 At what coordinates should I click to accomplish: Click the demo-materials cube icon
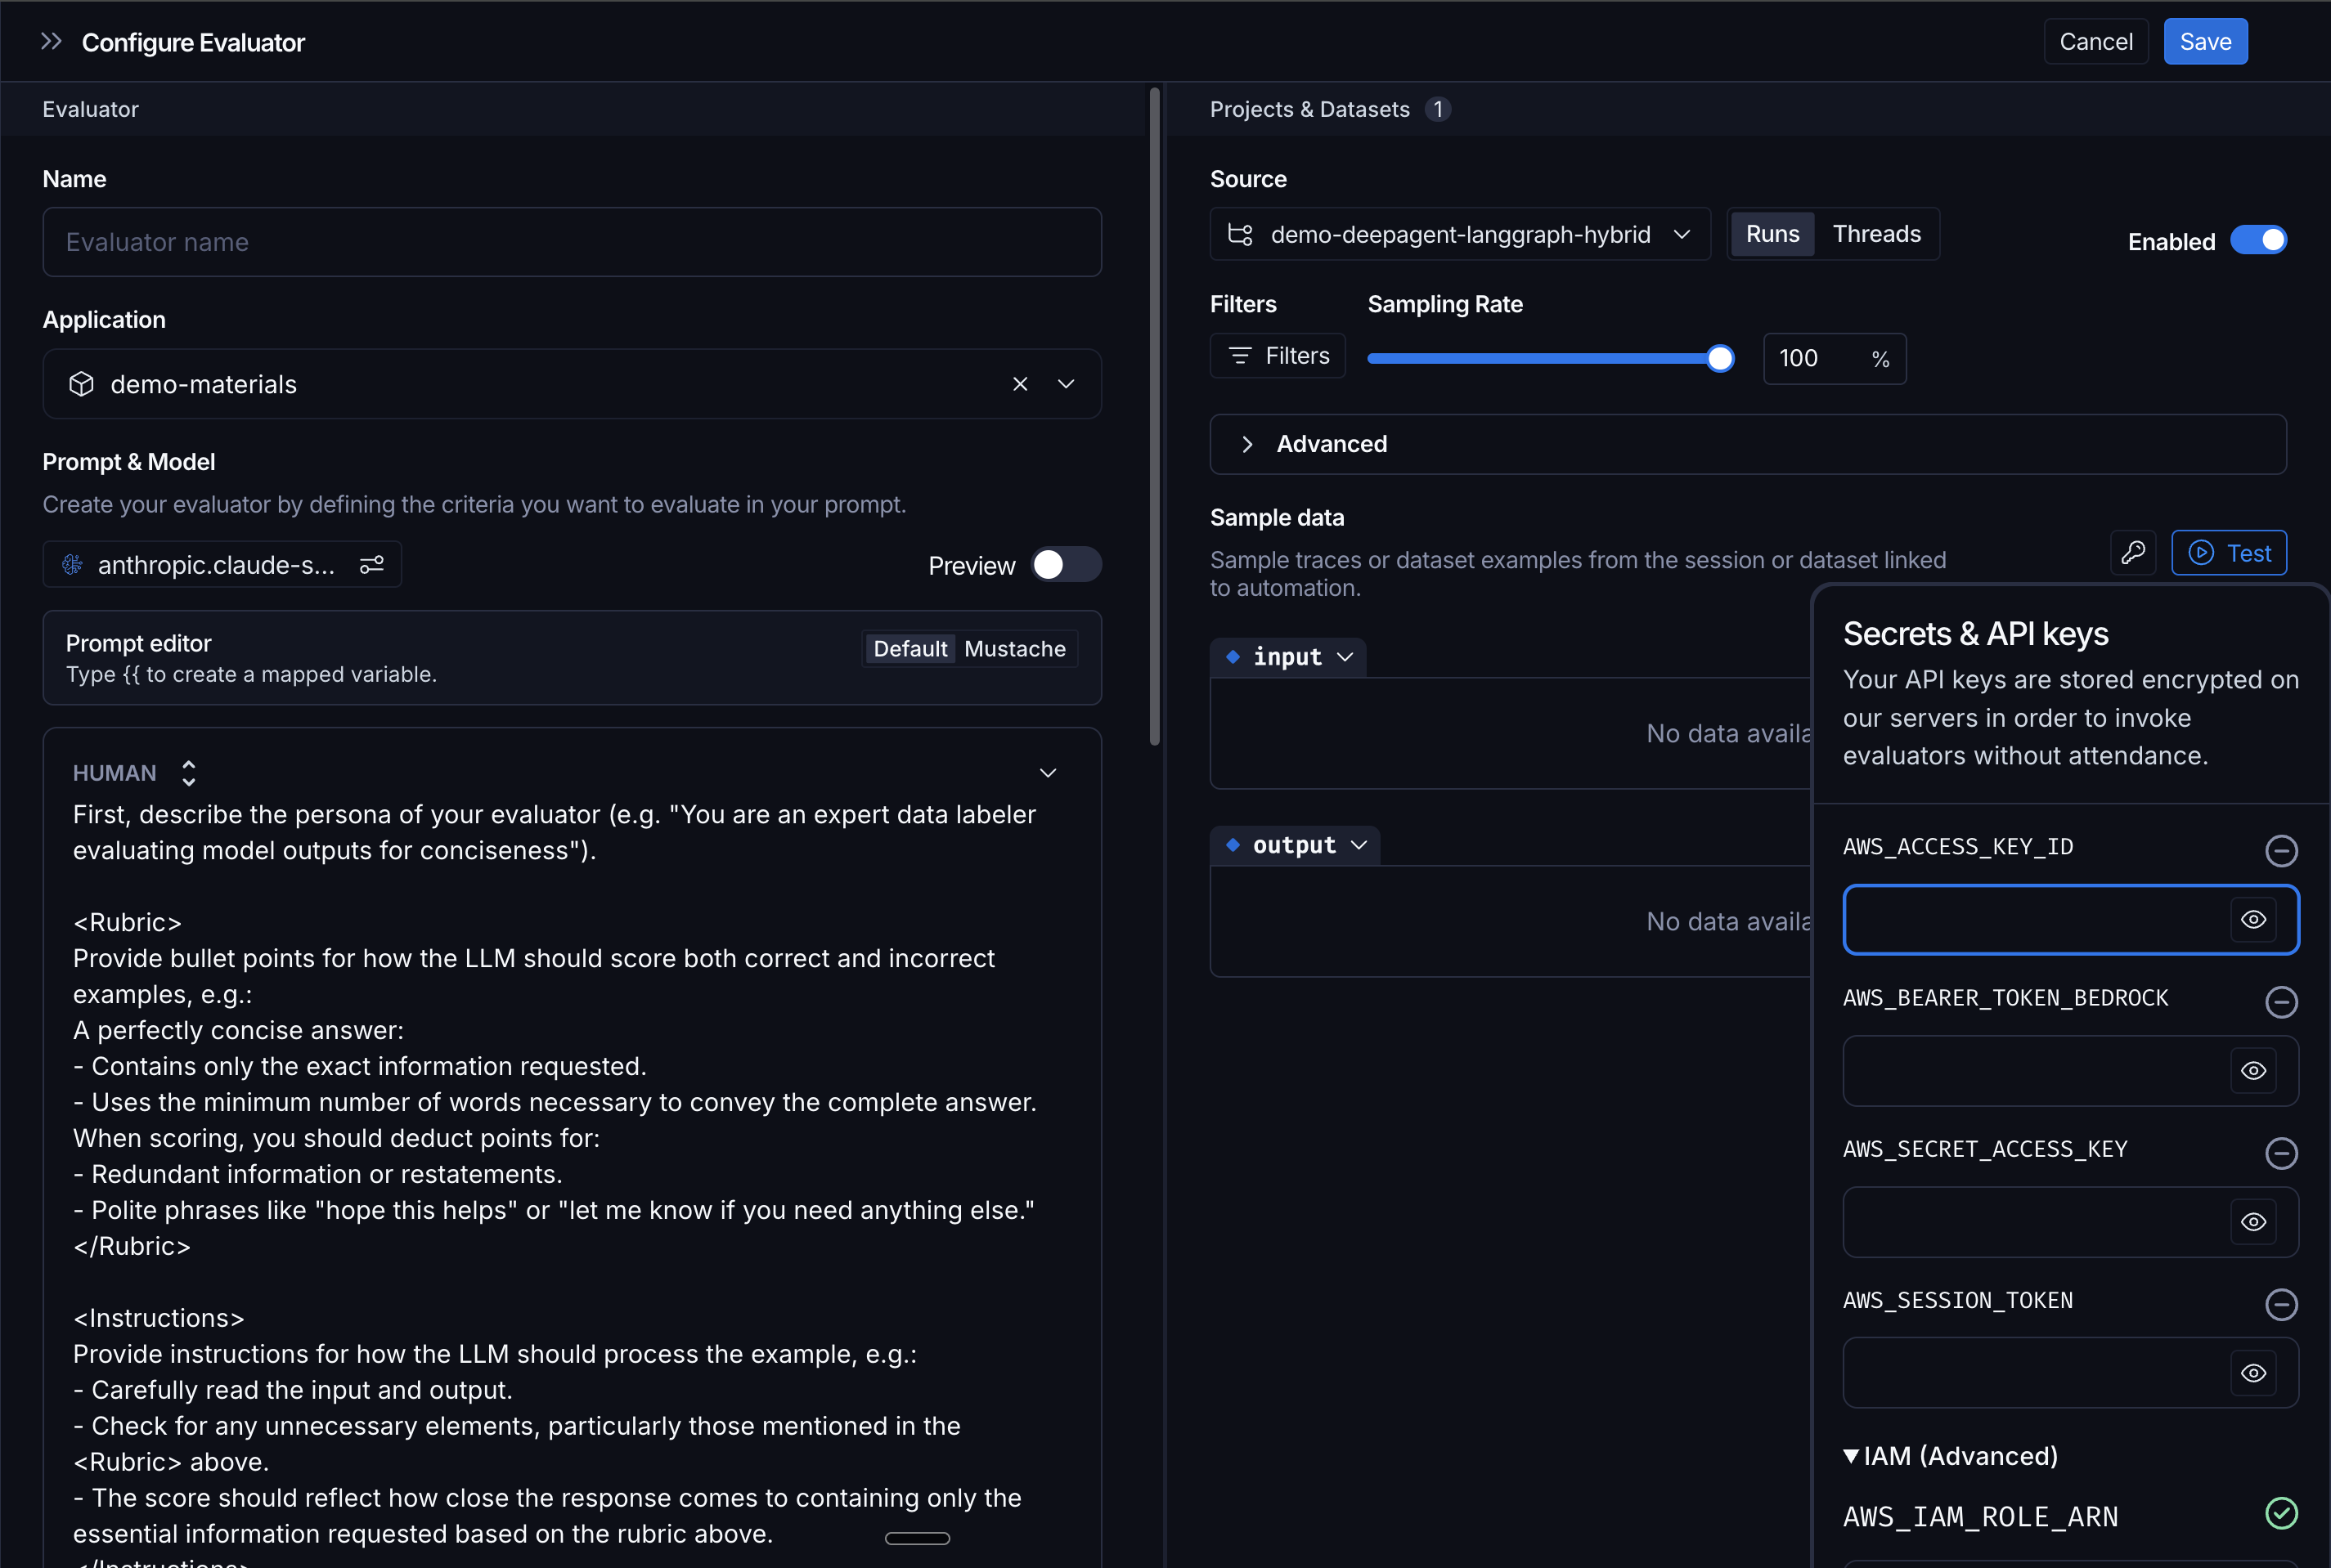tap(81, 384)
